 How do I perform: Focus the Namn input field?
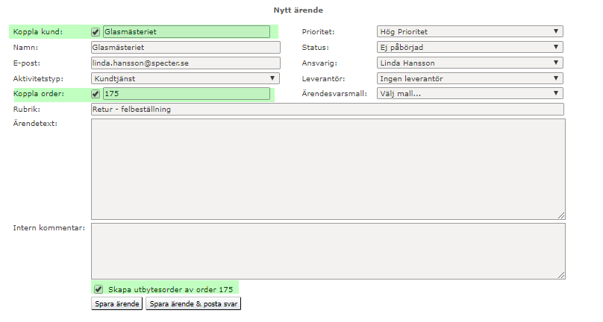tap(184, 48)
